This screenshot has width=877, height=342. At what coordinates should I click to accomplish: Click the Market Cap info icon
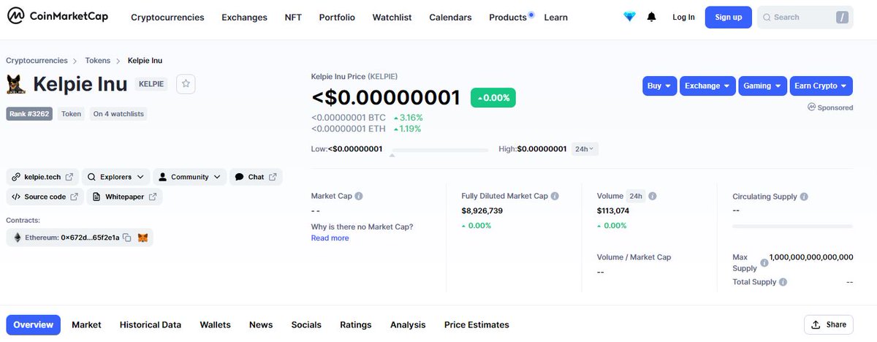click(359, 196)
